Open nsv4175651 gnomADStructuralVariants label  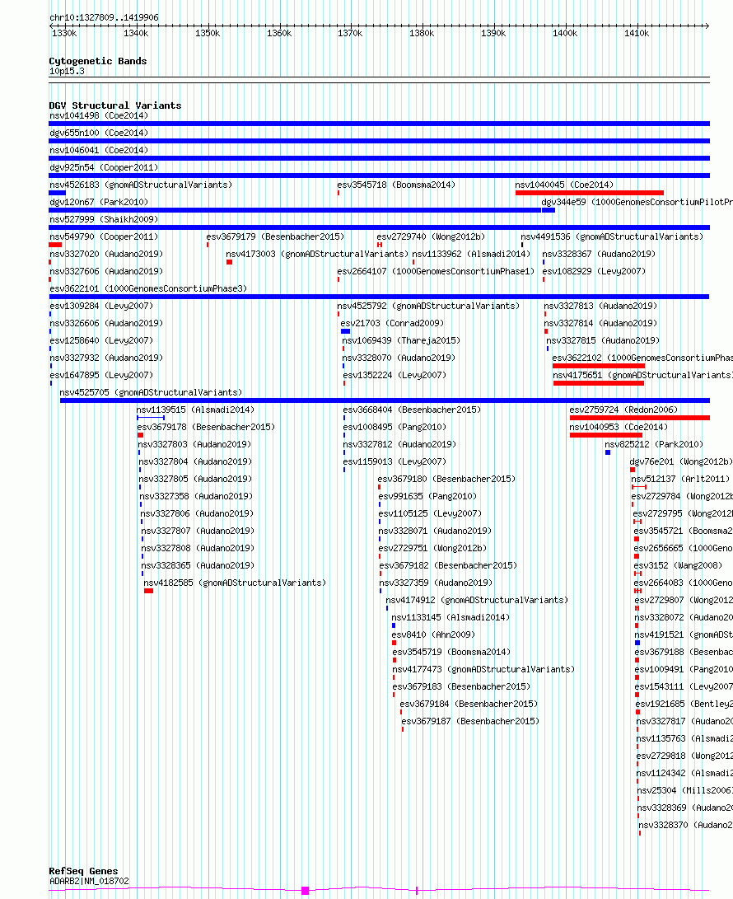[x=642, y=375]
